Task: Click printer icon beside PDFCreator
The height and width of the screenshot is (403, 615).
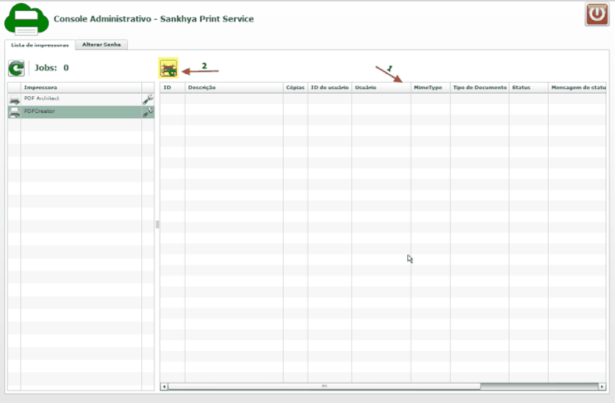Action: point(15,112)
